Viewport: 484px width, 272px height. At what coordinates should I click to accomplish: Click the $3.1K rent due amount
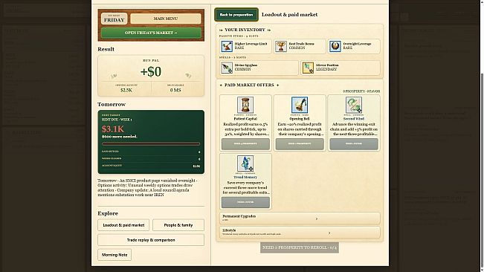tap(113, 129)
